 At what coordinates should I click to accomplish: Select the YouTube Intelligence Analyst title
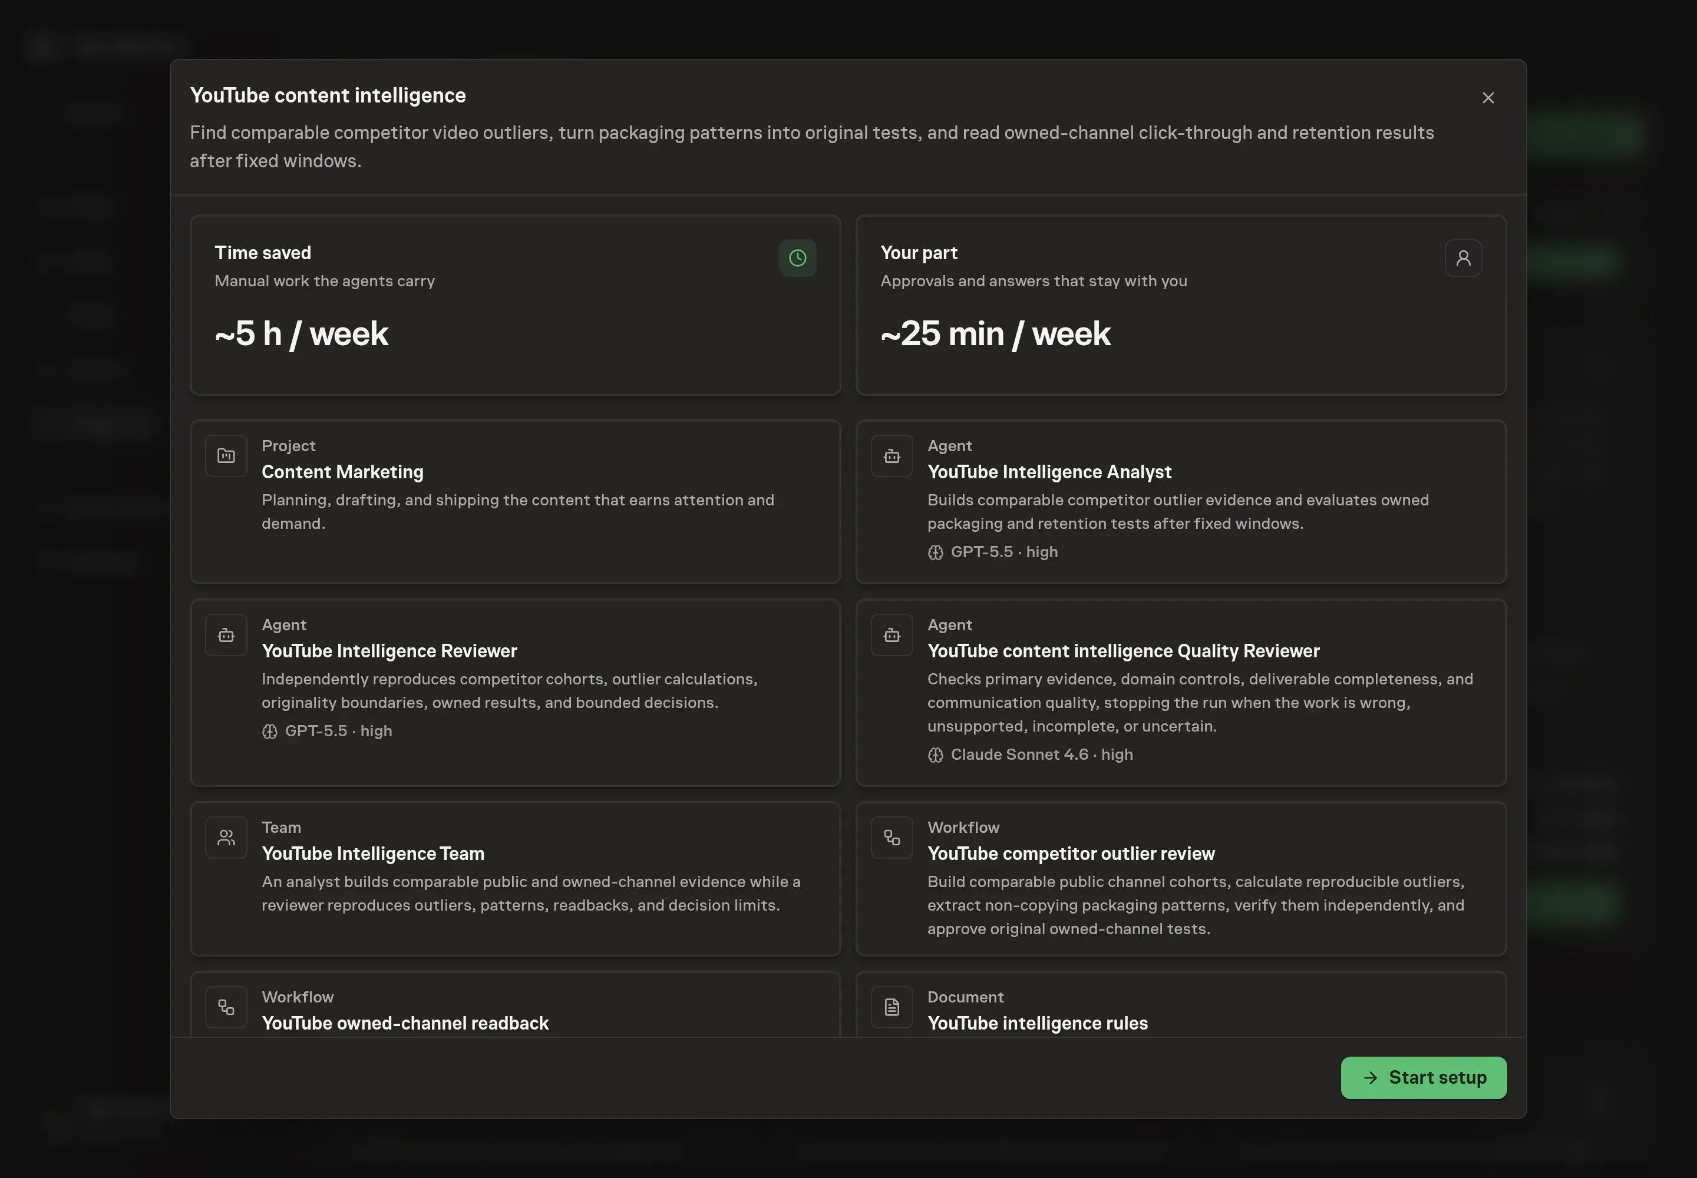1049,472
